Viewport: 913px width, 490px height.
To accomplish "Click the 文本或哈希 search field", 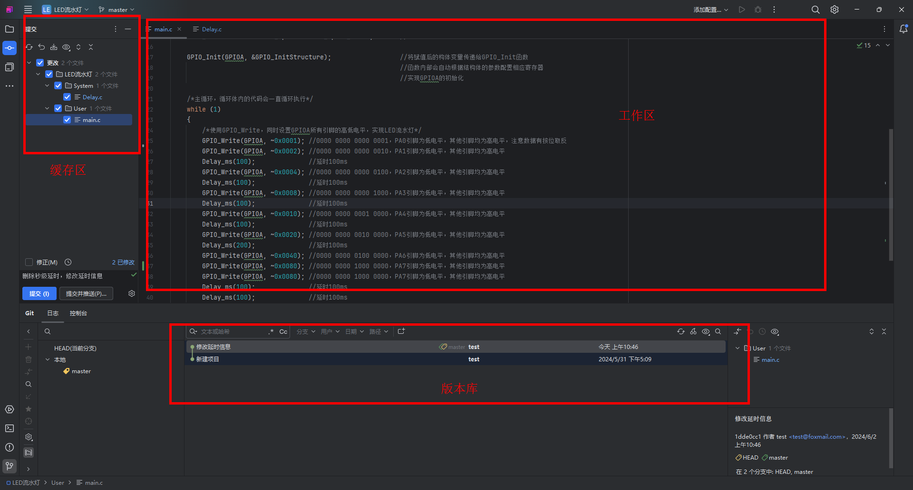I will (232, 331).
